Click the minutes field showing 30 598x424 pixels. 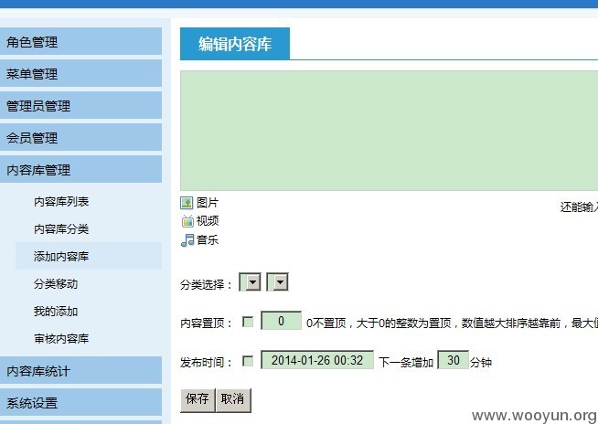454,360
